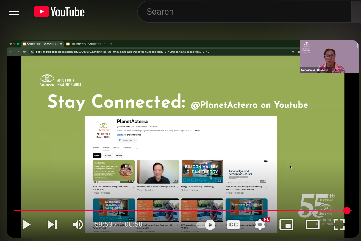
Task: Open Knowledge and Perceptions of EVs thumbnail
Action: coord(246,172)
